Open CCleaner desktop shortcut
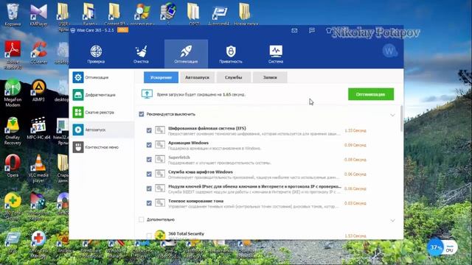 [x=38, y=52]
